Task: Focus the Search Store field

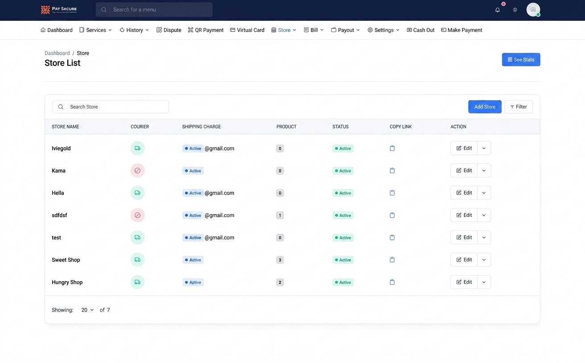Action: [111, 107]
